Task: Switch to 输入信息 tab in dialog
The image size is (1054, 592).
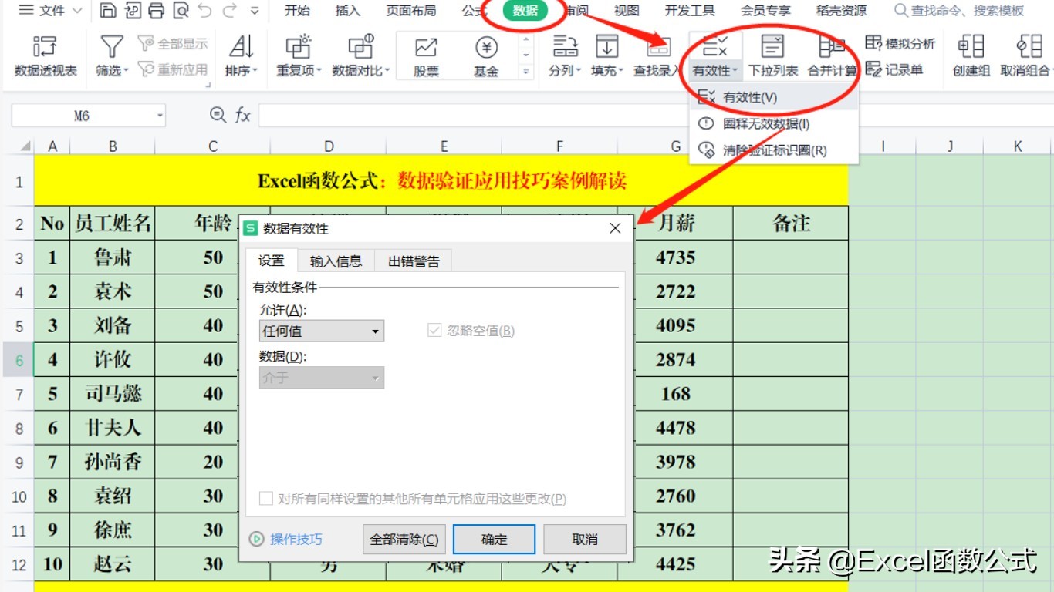Action: pyautogui.click(x=336, y=261)
